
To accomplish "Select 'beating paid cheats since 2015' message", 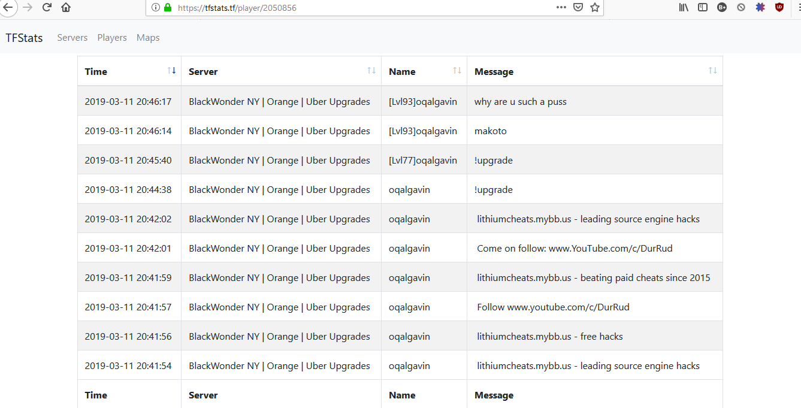I will (594, 277).
